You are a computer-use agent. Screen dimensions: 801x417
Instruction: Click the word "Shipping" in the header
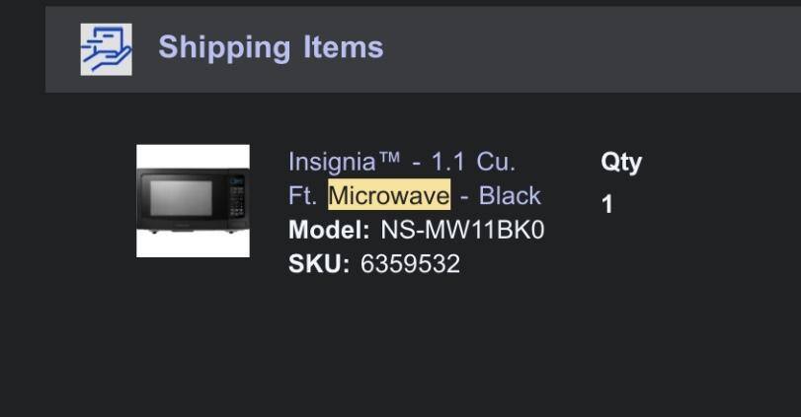(224, 47)
